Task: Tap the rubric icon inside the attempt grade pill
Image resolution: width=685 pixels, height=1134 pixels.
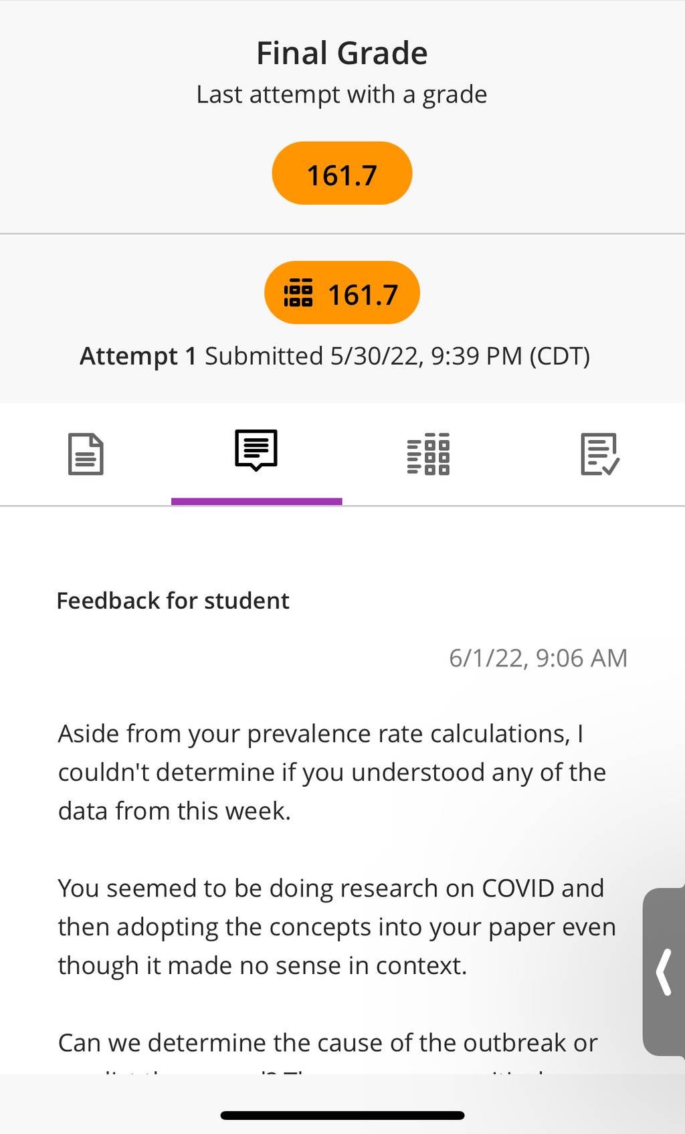Action: [x=298, y=293]
